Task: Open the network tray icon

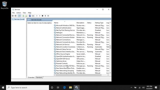Action: click(139, 87)
